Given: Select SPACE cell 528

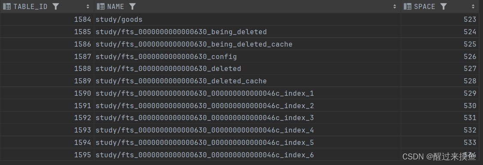Looking at the screenshot, I should pyautogui.click(x=440, y=81).
